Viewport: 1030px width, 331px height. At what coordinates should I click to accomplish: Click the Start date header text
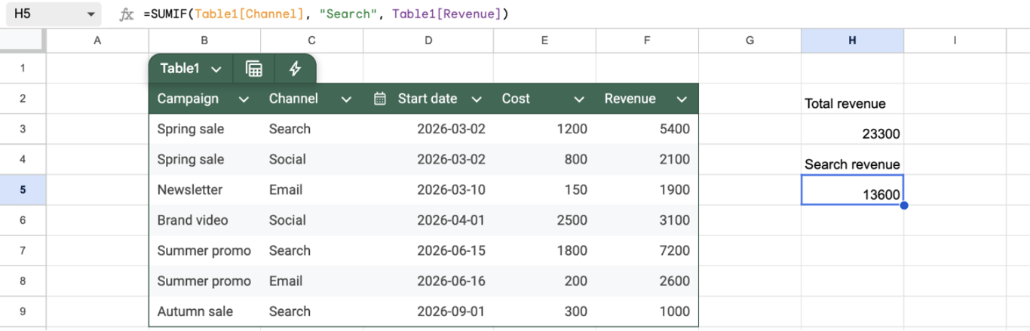click(428, 99)
